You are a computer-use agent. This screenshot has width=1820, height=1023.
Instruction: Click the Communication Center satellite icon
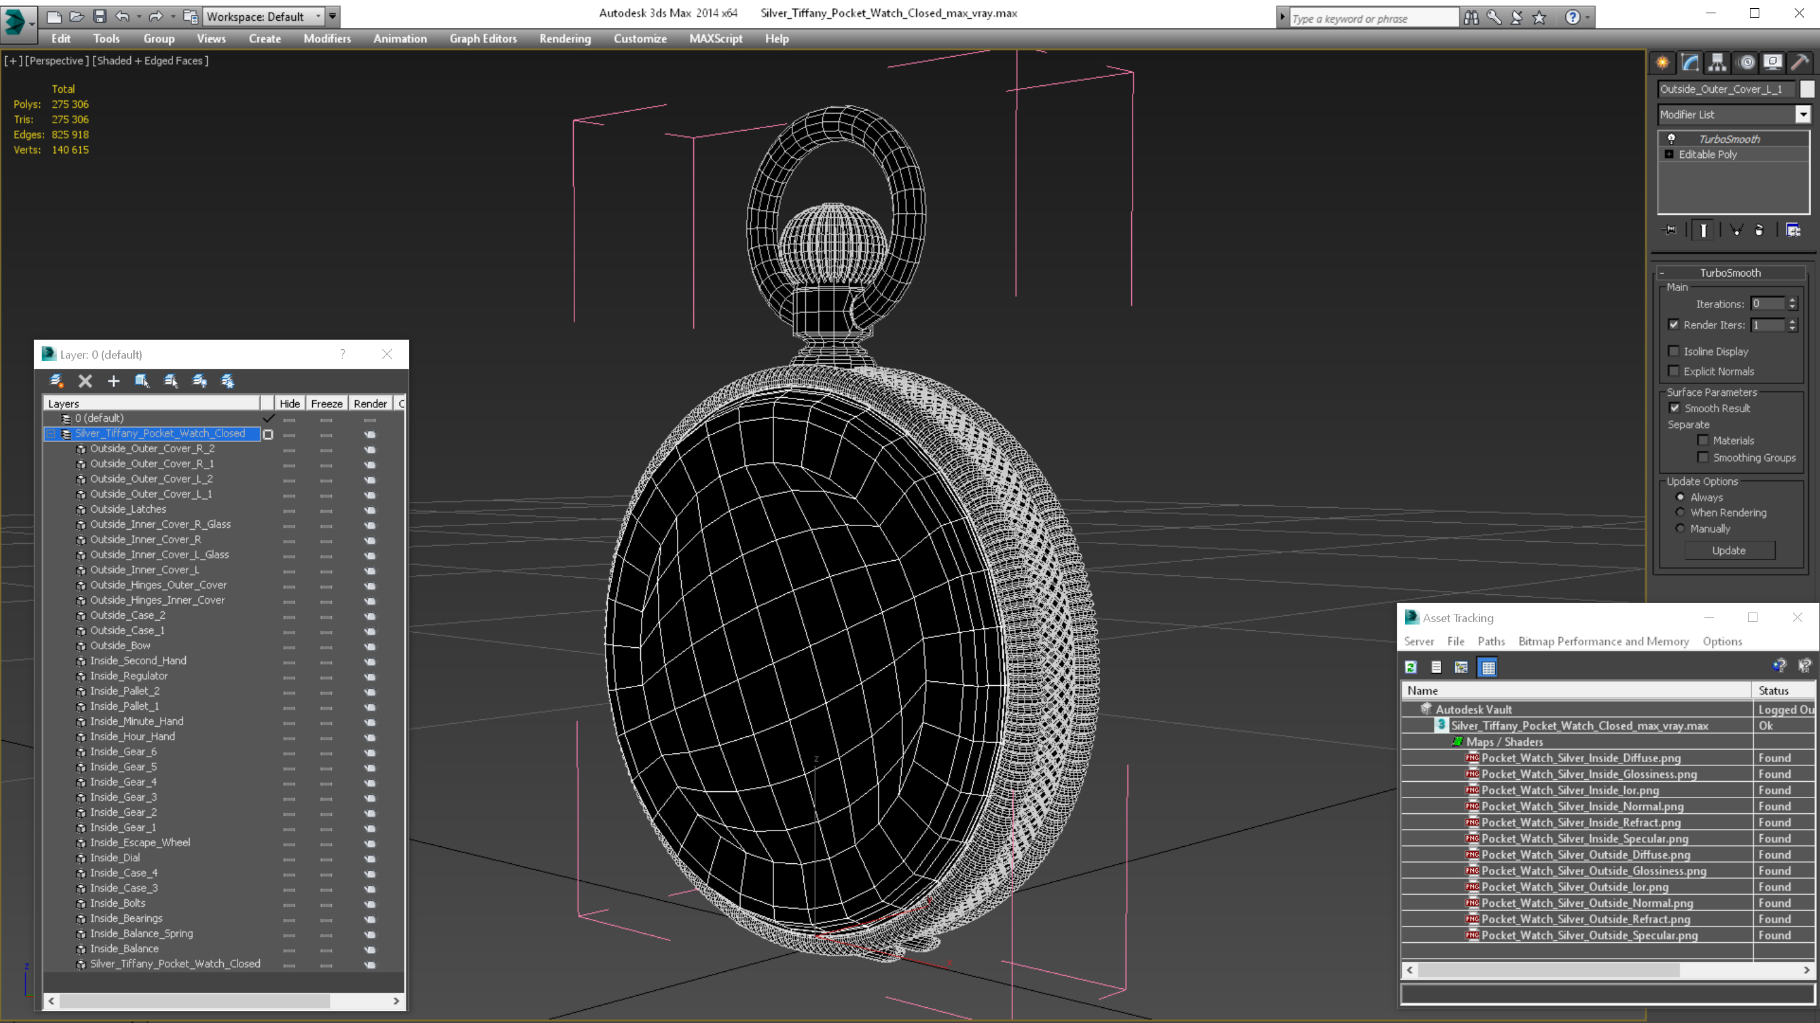(x=1516, y=18)
